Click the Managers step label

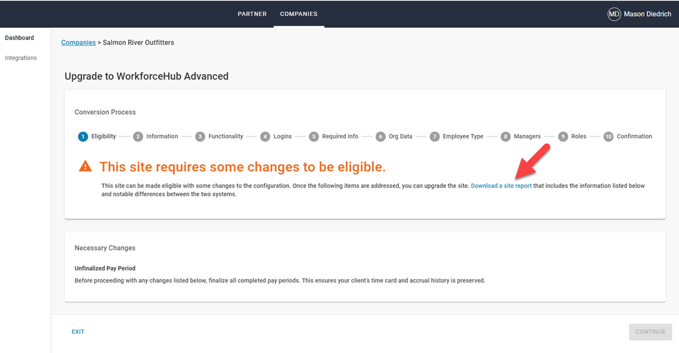tap(527, 136)
